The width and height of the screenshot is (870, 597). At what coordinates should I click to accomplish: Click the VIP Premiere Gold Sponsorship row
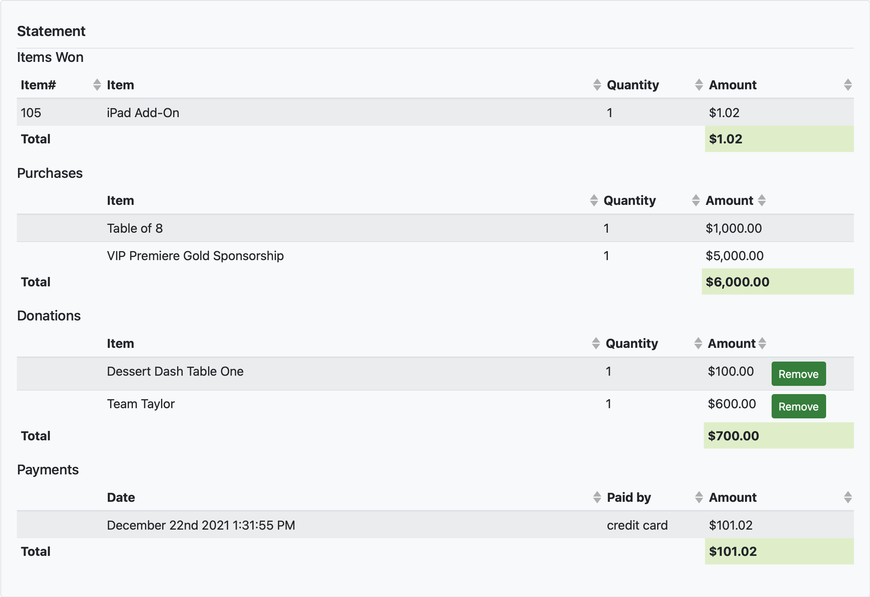[x=195, y=256]
